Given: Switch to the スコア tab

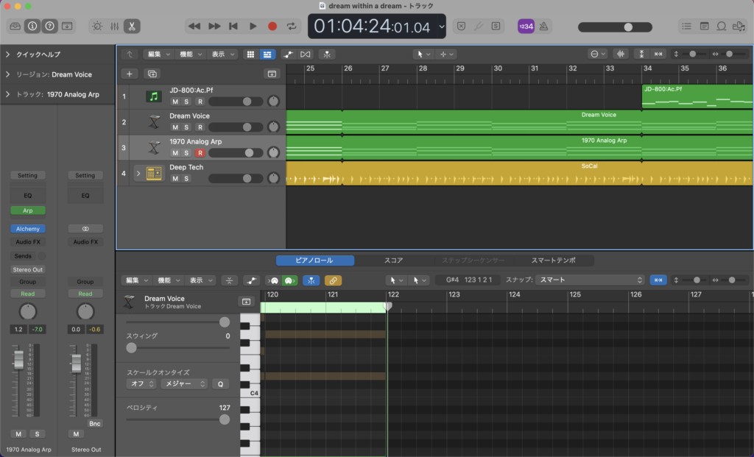Looking at the screenshot, I should pos(393,261).
